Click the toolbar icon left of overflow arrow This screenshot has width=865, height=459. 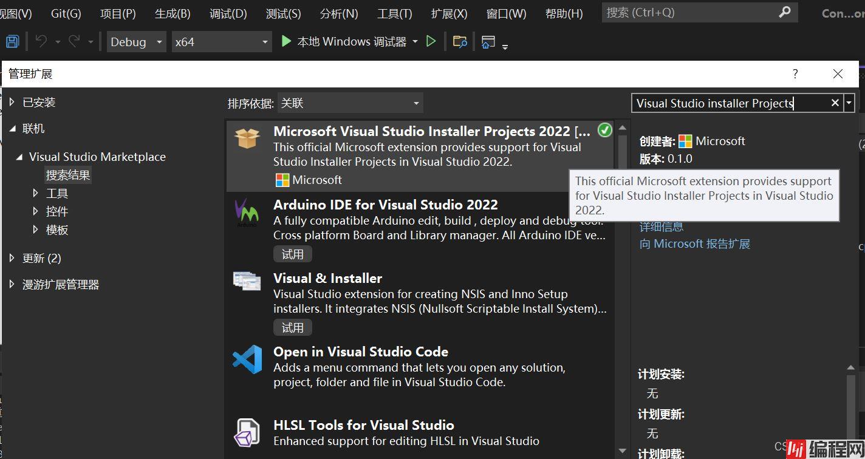click(488, 41)
